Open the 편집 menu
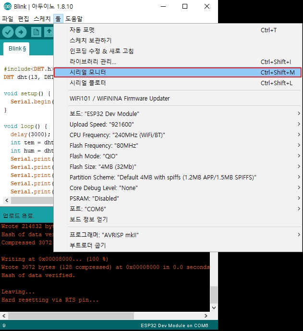The image size is (303, 331). pyautogui.click(x=24, y=19)
